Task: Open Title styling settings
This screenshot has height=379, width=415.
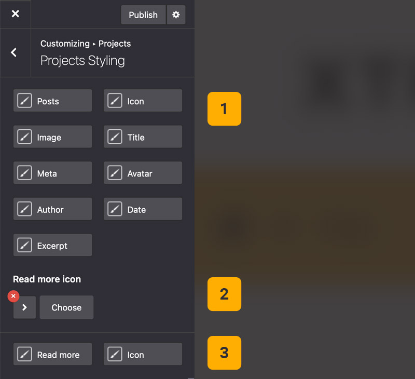Action: tap(143, 137)
